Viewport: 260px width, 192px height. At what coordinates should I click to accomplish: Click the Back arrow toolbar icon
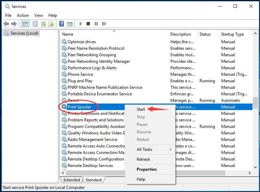pyautogui.click(x=6, y=24)
